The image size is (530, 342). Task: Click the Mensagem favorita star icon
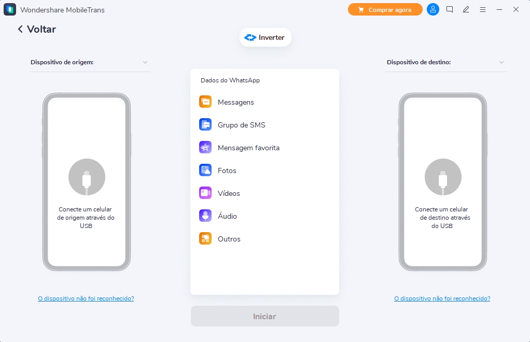tap(205, 148)
